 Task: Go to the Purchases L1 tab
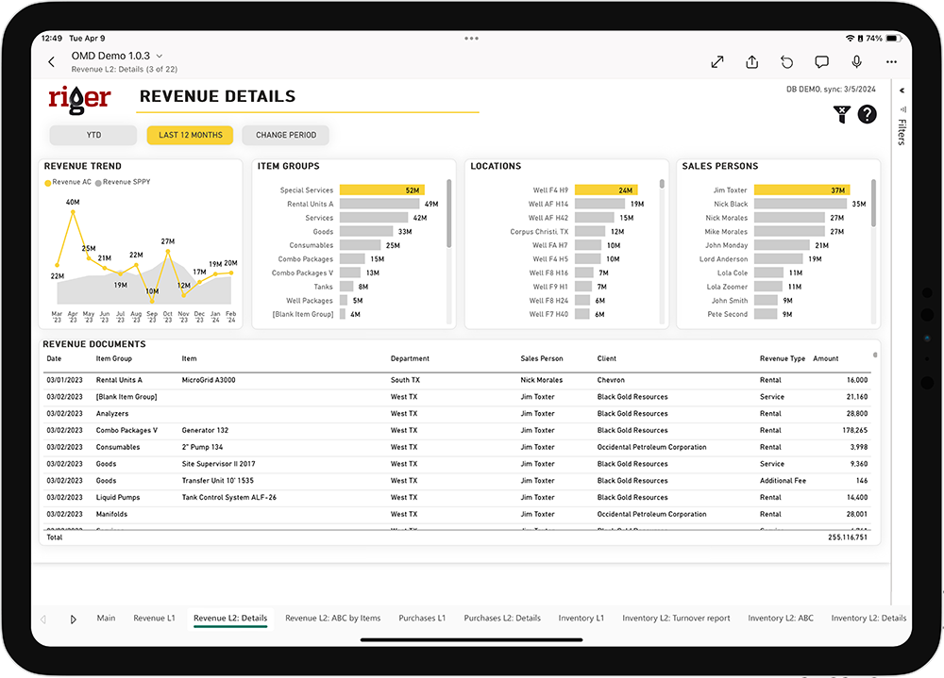point(422,619)
